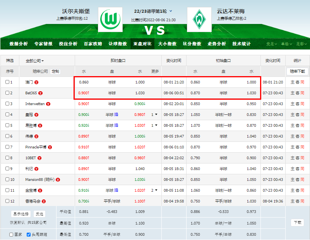Screen dimensions: 310x240
Task: Click red badge icon next to Interwetten
Action: [x=48, y=104]
